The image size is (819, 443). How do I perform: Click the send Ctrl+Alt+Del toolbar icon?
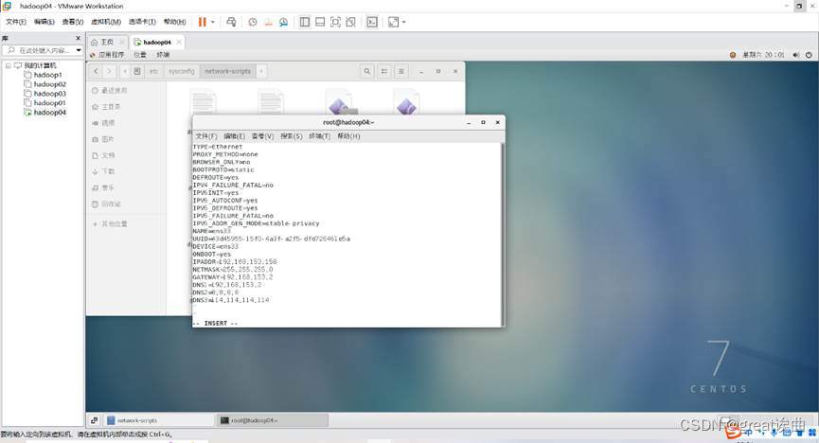click(231, 22)
